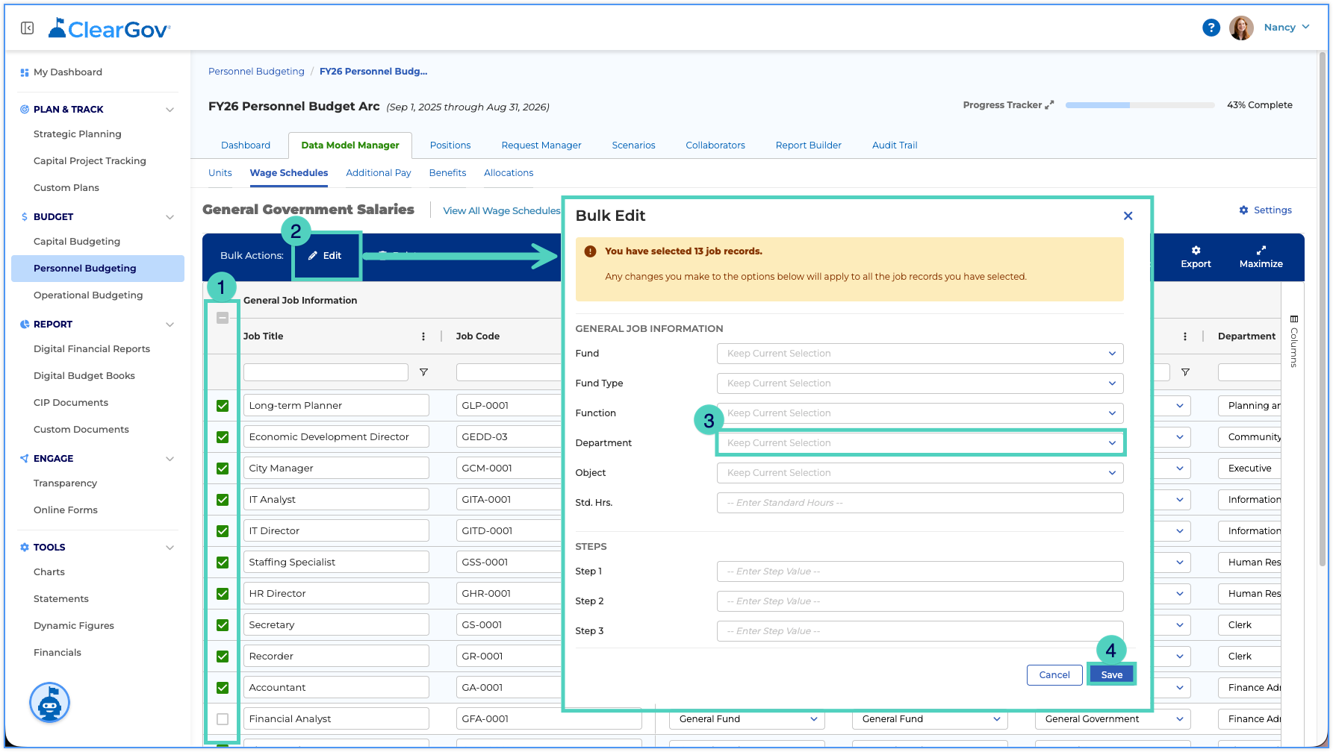Switch to the Positions tab
1333x752 pixels.
point(450,145)
